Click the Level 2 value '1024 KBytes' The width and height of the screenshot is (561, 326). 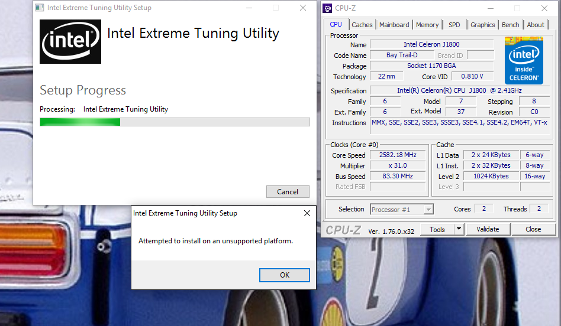[491, 177]
